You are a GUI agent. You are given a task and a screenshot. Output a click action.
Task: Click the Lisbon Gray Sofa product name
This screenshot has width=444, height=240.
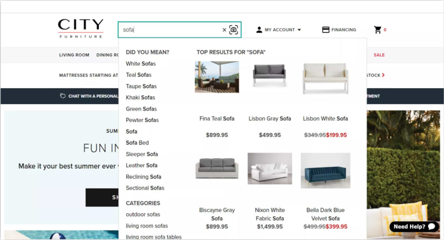point(270,119)
